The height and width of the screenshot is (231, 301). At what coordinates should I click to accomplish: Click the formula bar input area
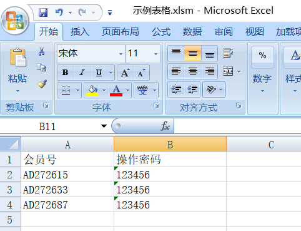point(237,126)
